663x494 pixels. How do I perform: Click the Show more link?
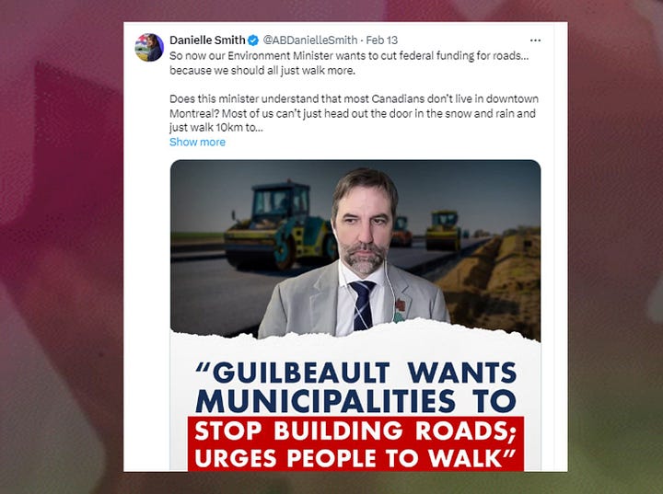[x=197, y=142]
